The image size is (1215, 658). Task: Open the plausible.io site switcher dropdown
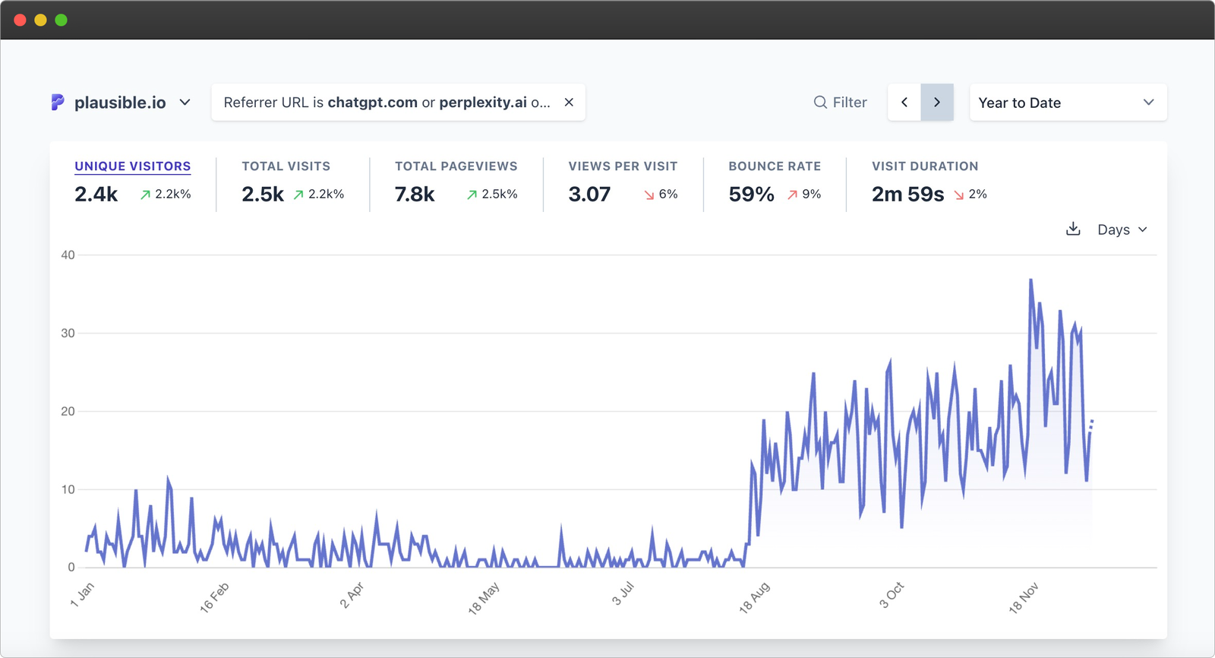pos(185,103)
